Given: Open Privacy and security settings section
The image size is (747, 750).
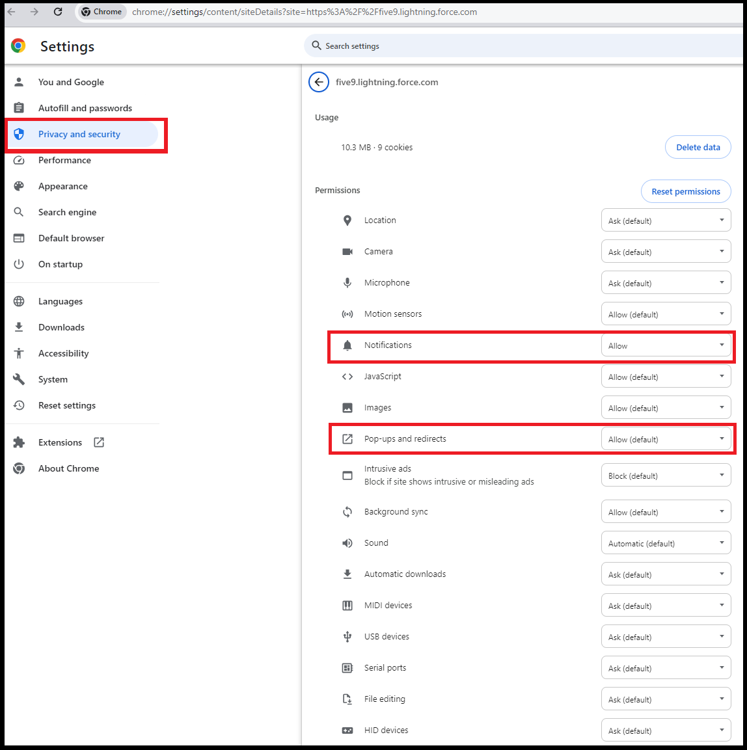Looking at the screenshot, I should point(79,135).
